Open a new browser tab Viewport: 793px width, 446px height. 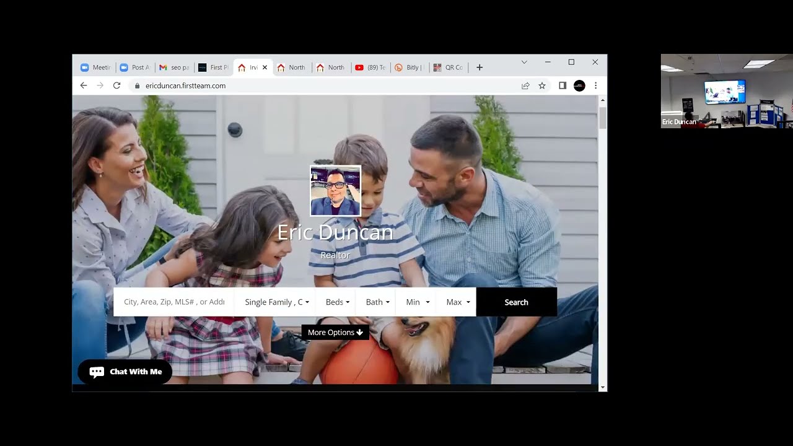coord(480,68)
